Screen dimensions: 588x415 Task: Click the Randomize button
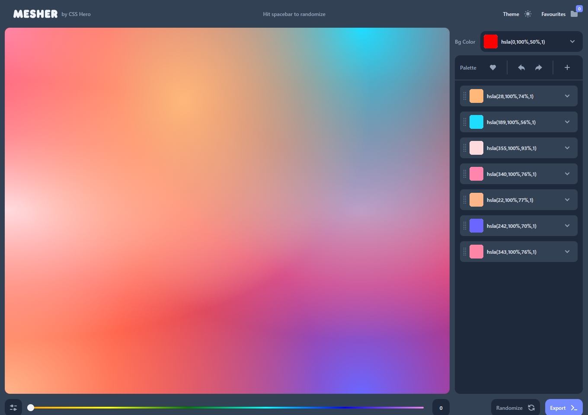click(x=515, y=408)
